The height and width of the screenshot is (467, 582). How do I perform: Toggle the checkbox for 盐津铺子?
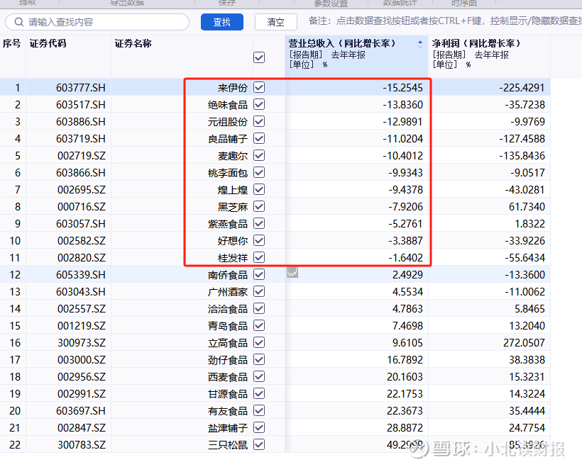[x=259, y=428]
